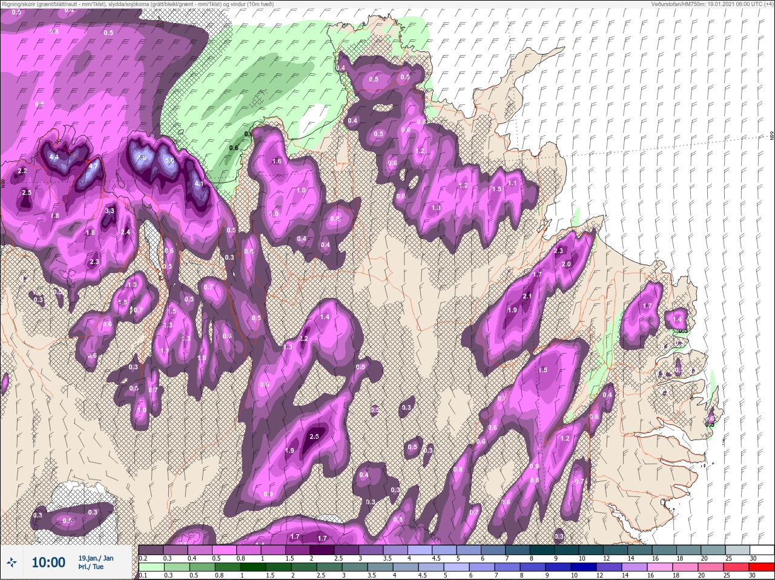Click the '(+4)' forecast offset in header

pyautogui.click(x=770, y=4)
